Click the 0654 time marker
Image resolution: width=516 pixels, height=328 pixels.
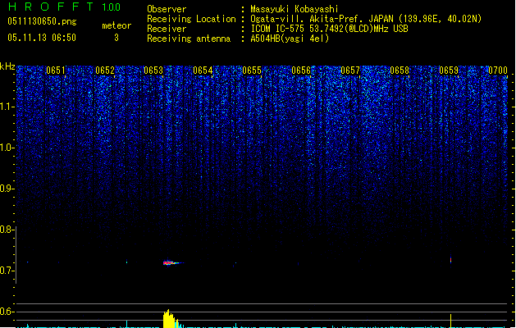tap(203, 71)
